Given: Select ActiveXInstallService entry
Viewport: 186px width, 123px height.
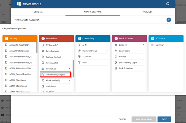Looking at the screenshot, I should (x=19, y=51).
